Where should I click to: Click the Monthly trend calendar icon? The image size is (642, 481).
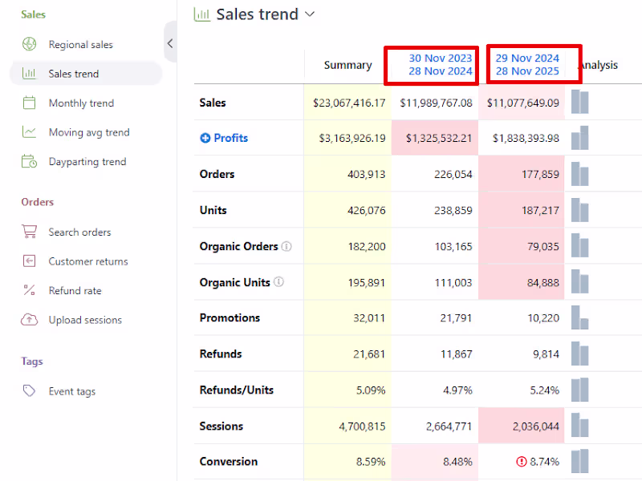click(x=29, y=103)
